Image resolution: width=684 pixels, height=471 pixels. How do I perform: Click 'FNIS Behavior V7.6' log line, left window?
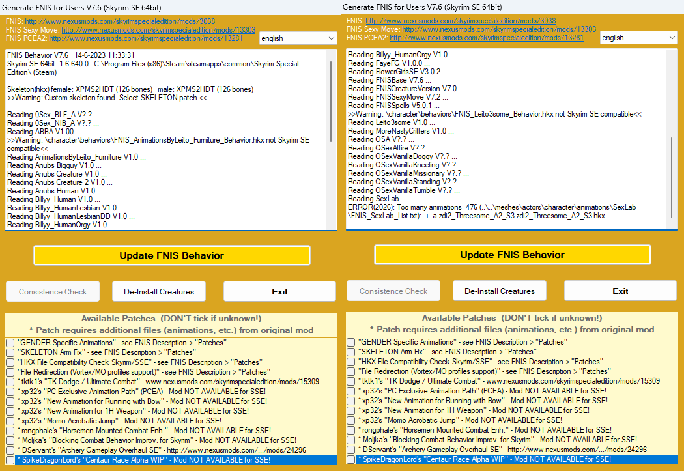(70, 55)
